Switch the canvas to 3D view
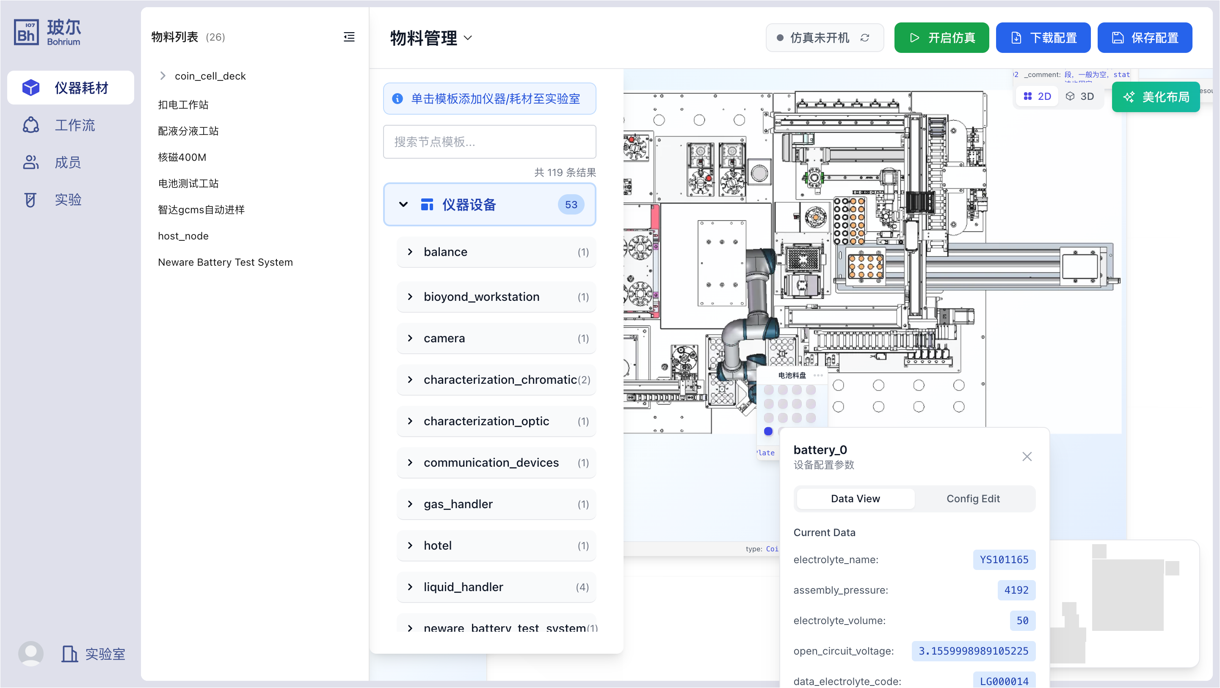Screen dimensions: 1220x688 1082,96
